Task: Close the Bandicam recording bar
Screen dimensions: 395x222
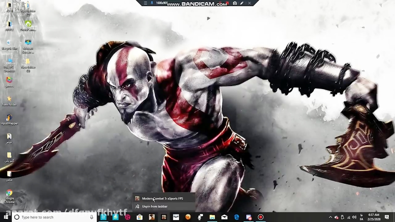Action: tap(249, 3)
